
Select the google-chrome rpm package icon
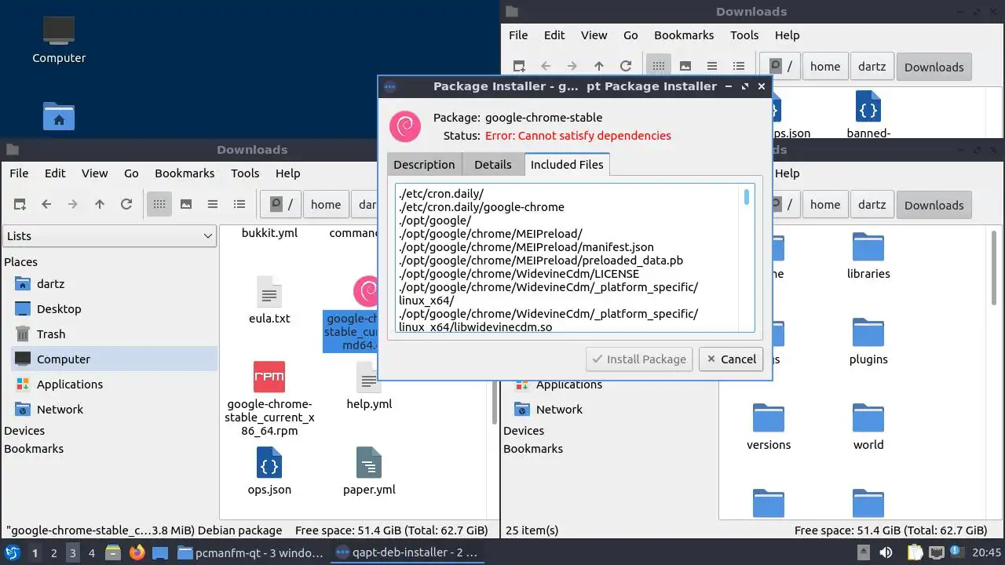point(269,377)
